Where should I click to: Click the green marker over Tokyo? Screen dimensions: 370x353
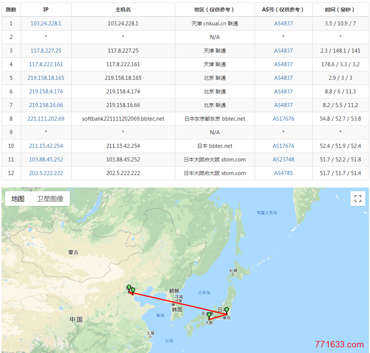coord(227,310)
